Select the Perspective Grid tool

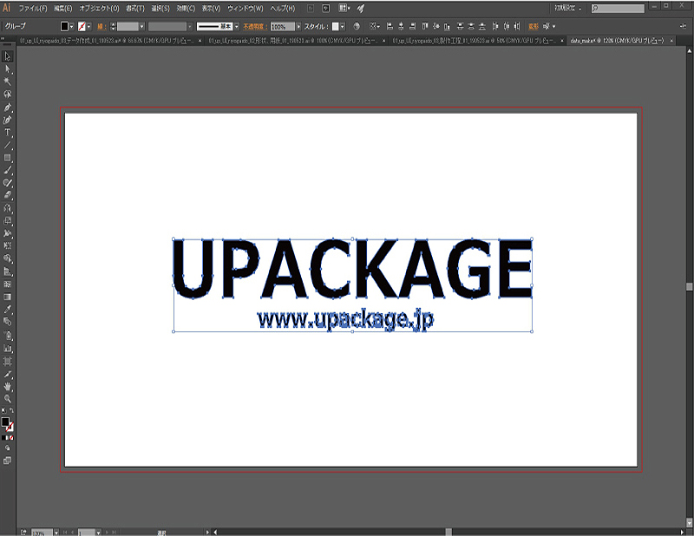point(7,271)
